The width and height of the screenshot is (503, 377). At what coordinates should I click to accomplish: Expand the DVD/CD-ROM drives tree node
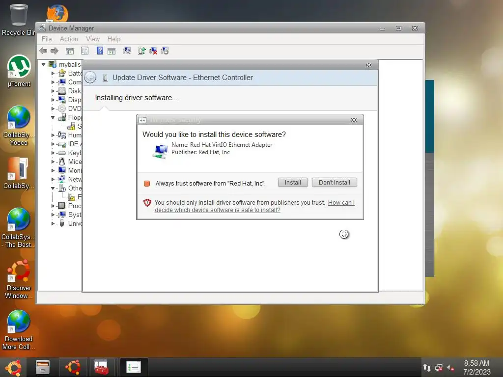click(x=53, y=108)
